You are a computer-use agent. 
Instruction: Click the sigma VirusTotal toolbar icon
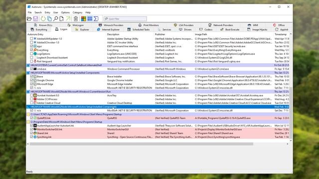tap(96, 19)
